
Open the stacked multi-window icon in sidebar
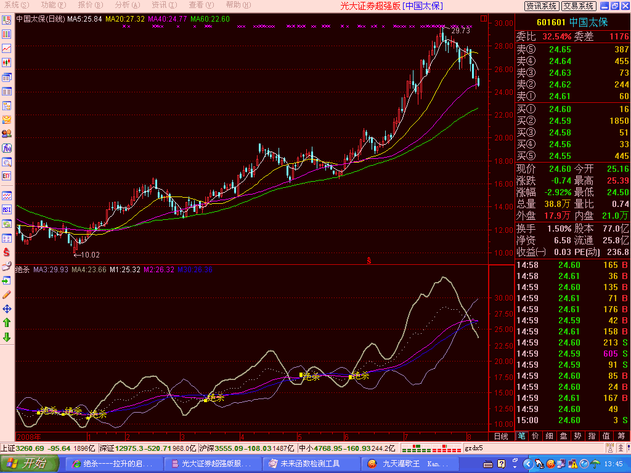(6, 77)
